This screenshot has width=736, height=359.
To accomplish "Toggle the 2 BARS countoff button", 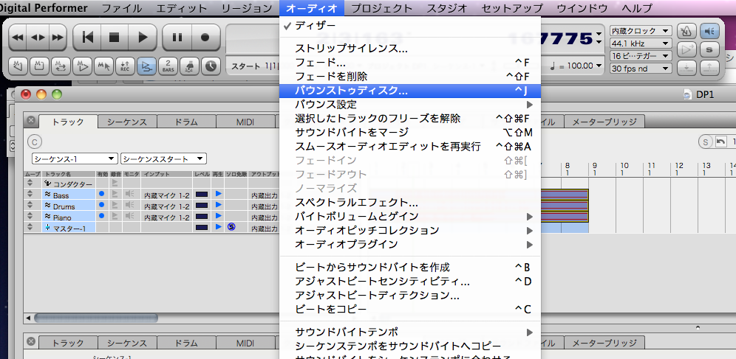I will tap(168, 66).
